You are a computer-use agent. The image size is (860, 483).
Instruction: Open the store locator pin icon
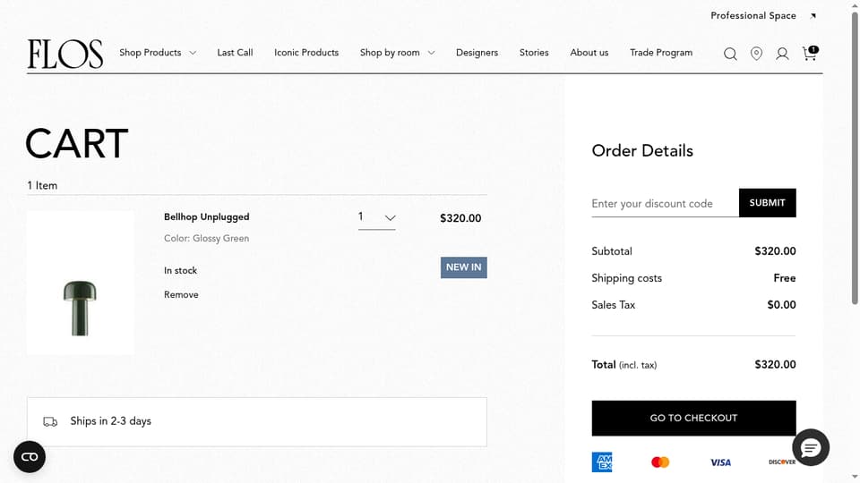click(x=756, y=53)
